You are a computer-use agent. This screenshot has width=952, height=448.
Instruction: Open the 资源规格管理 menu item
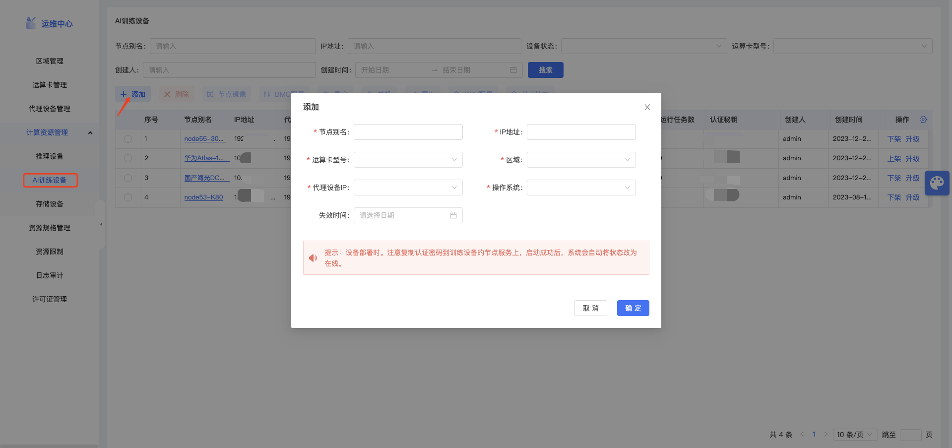(x=50, y=228)
